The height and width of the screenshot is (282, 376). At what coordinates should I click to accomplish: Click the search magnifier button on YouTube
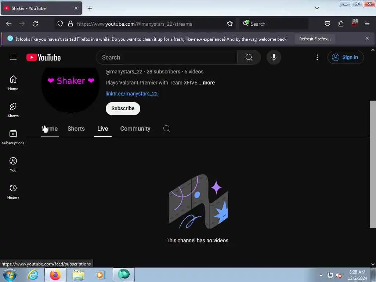[249, 57]
